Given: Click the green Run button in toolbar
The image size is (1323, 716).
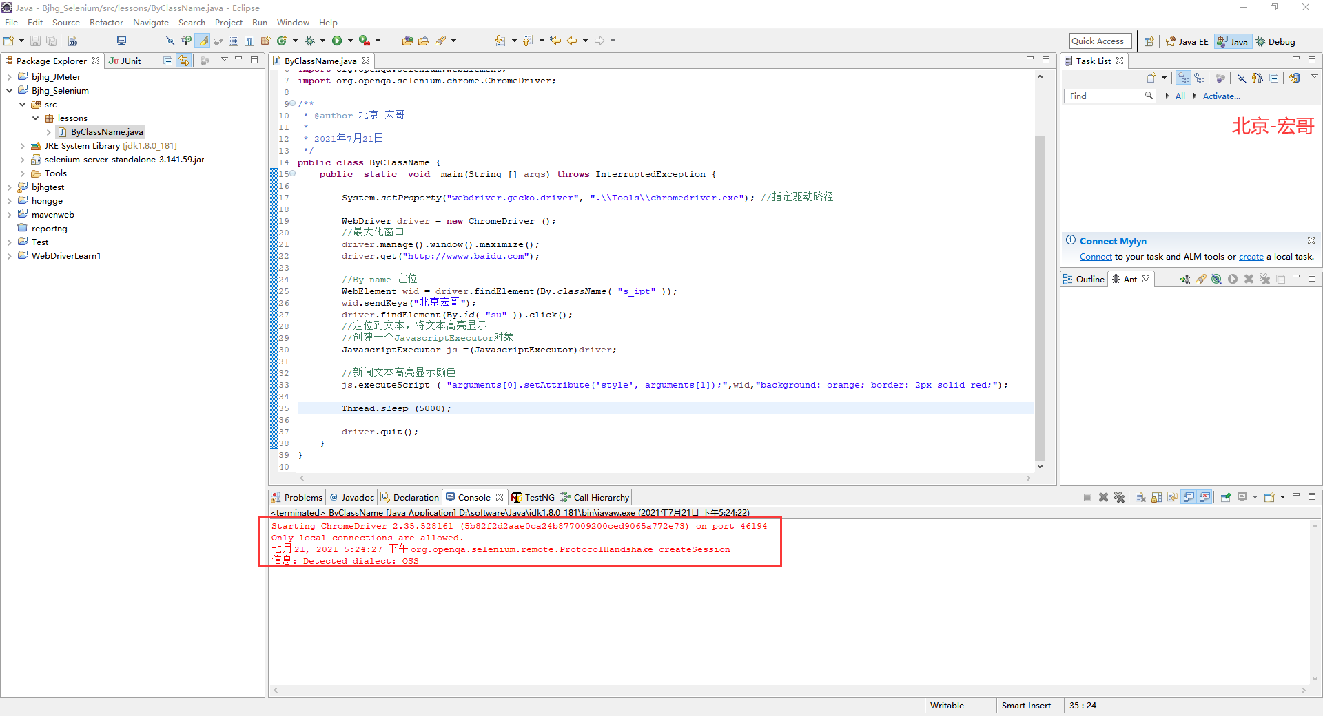Looking at the screenshot, I should click(x=337, y=41).
